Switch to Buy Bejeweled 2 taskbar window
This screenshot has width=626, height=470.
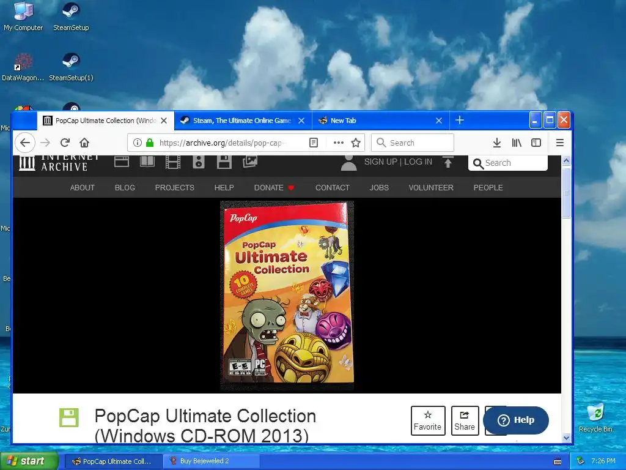pos(211,461)
